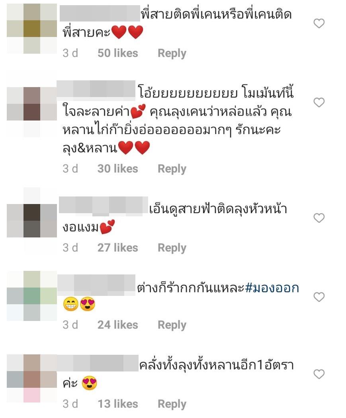The height and width of the screenshot is (418, 346).
Task: View who liked the 50 likes comment
Action: [x=118, y=53]
